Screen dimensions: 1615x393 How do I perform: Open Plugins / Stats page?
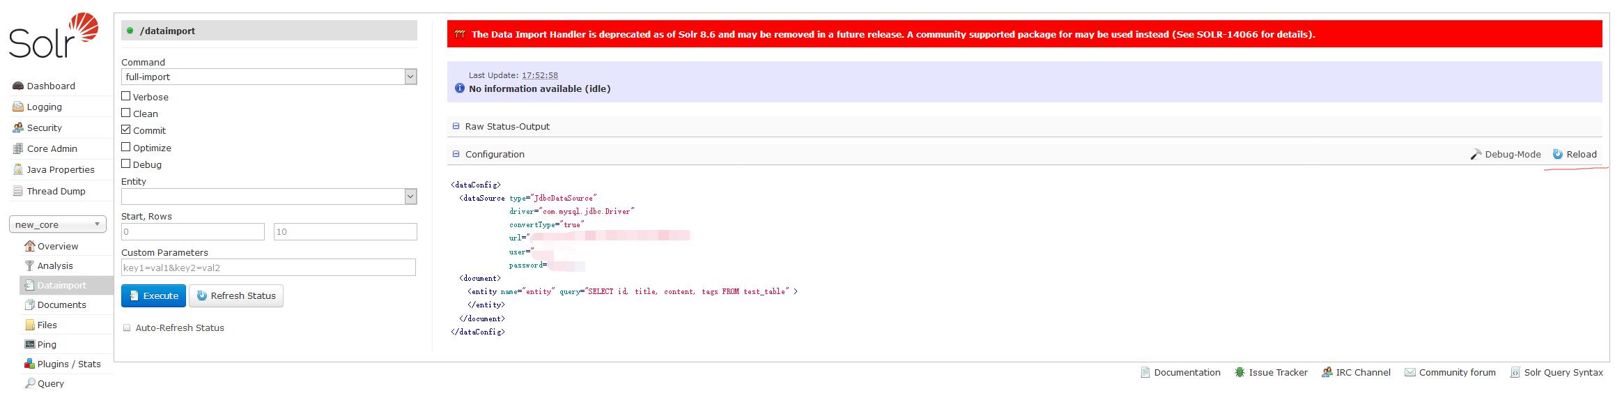69,364
